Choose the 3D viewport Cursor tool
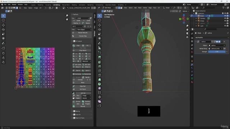This screenshot has width=230, height=129. coord(100,20)
